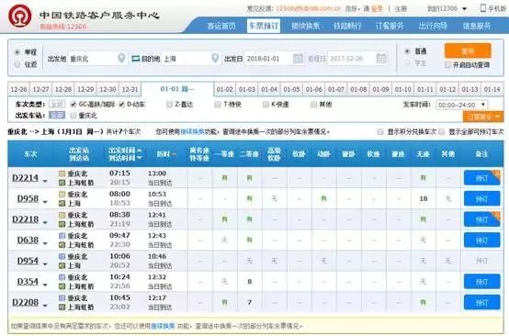This screenshot has width=509, height=336.
Task: Click register link in header
Action: [401, 9]
